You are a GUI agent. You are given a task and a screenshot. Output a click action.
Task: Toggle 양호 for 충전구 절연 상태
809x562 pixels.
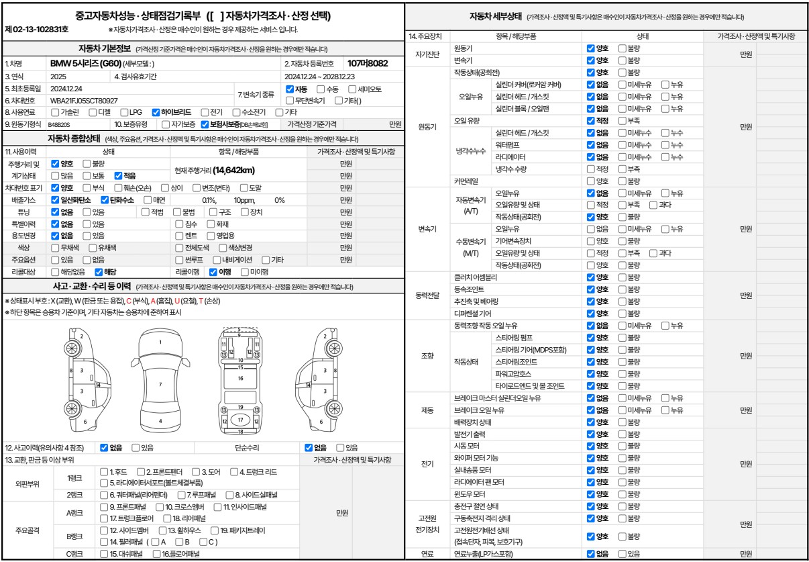click(x=590, y=506)
